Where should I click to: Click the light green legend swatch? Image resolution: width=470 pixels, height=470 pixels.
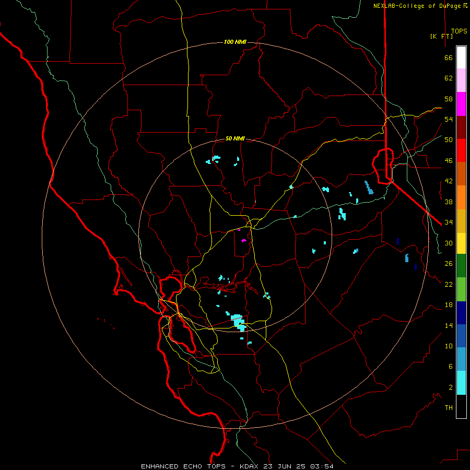click(461, 289)
